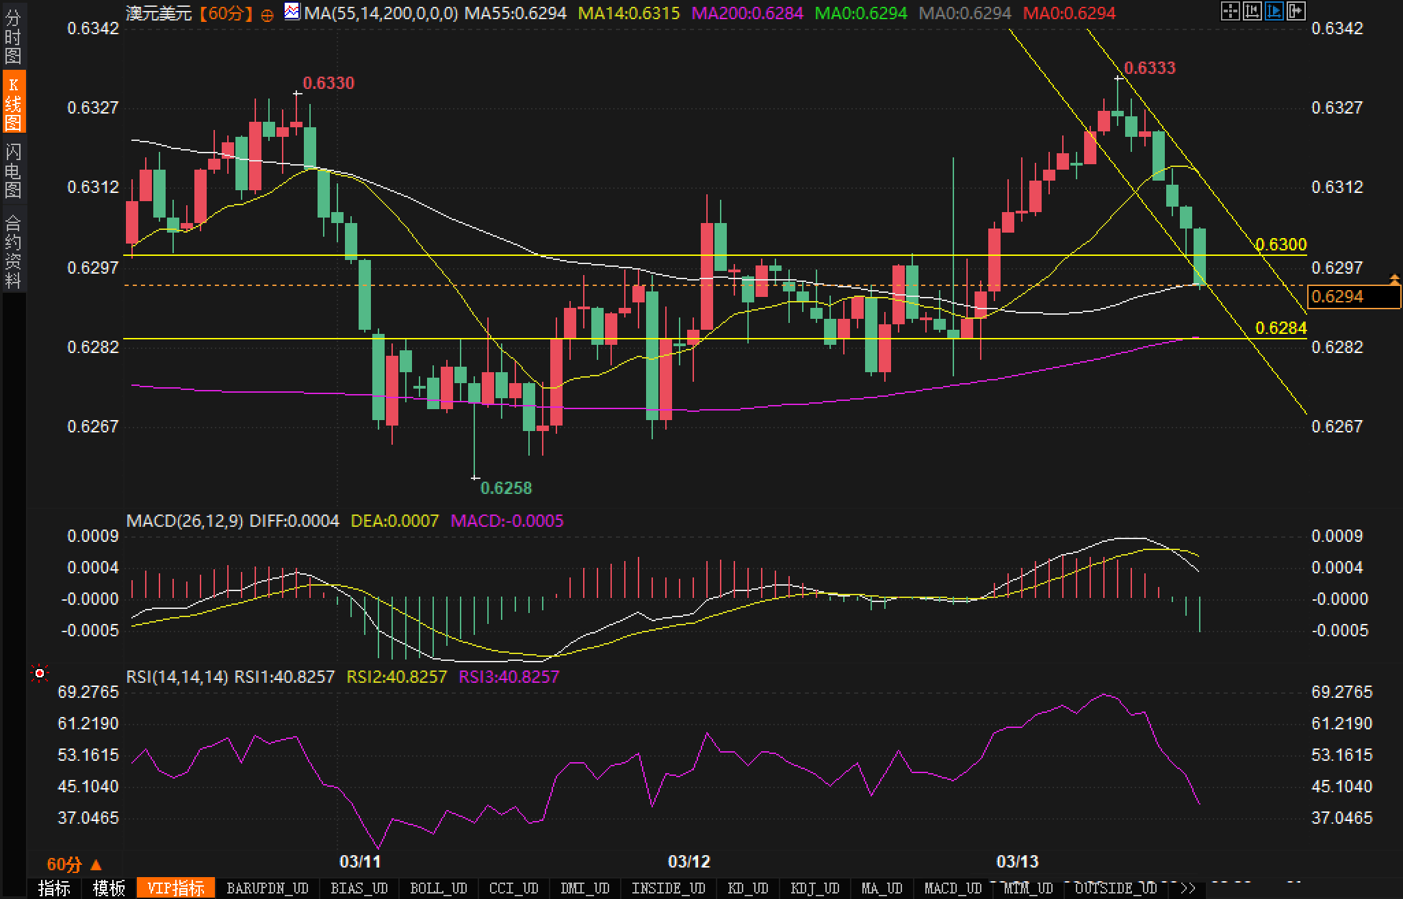
Task: Apply the DMI_UD indicator
Action: pyautogui.click(x=585, y=888)
